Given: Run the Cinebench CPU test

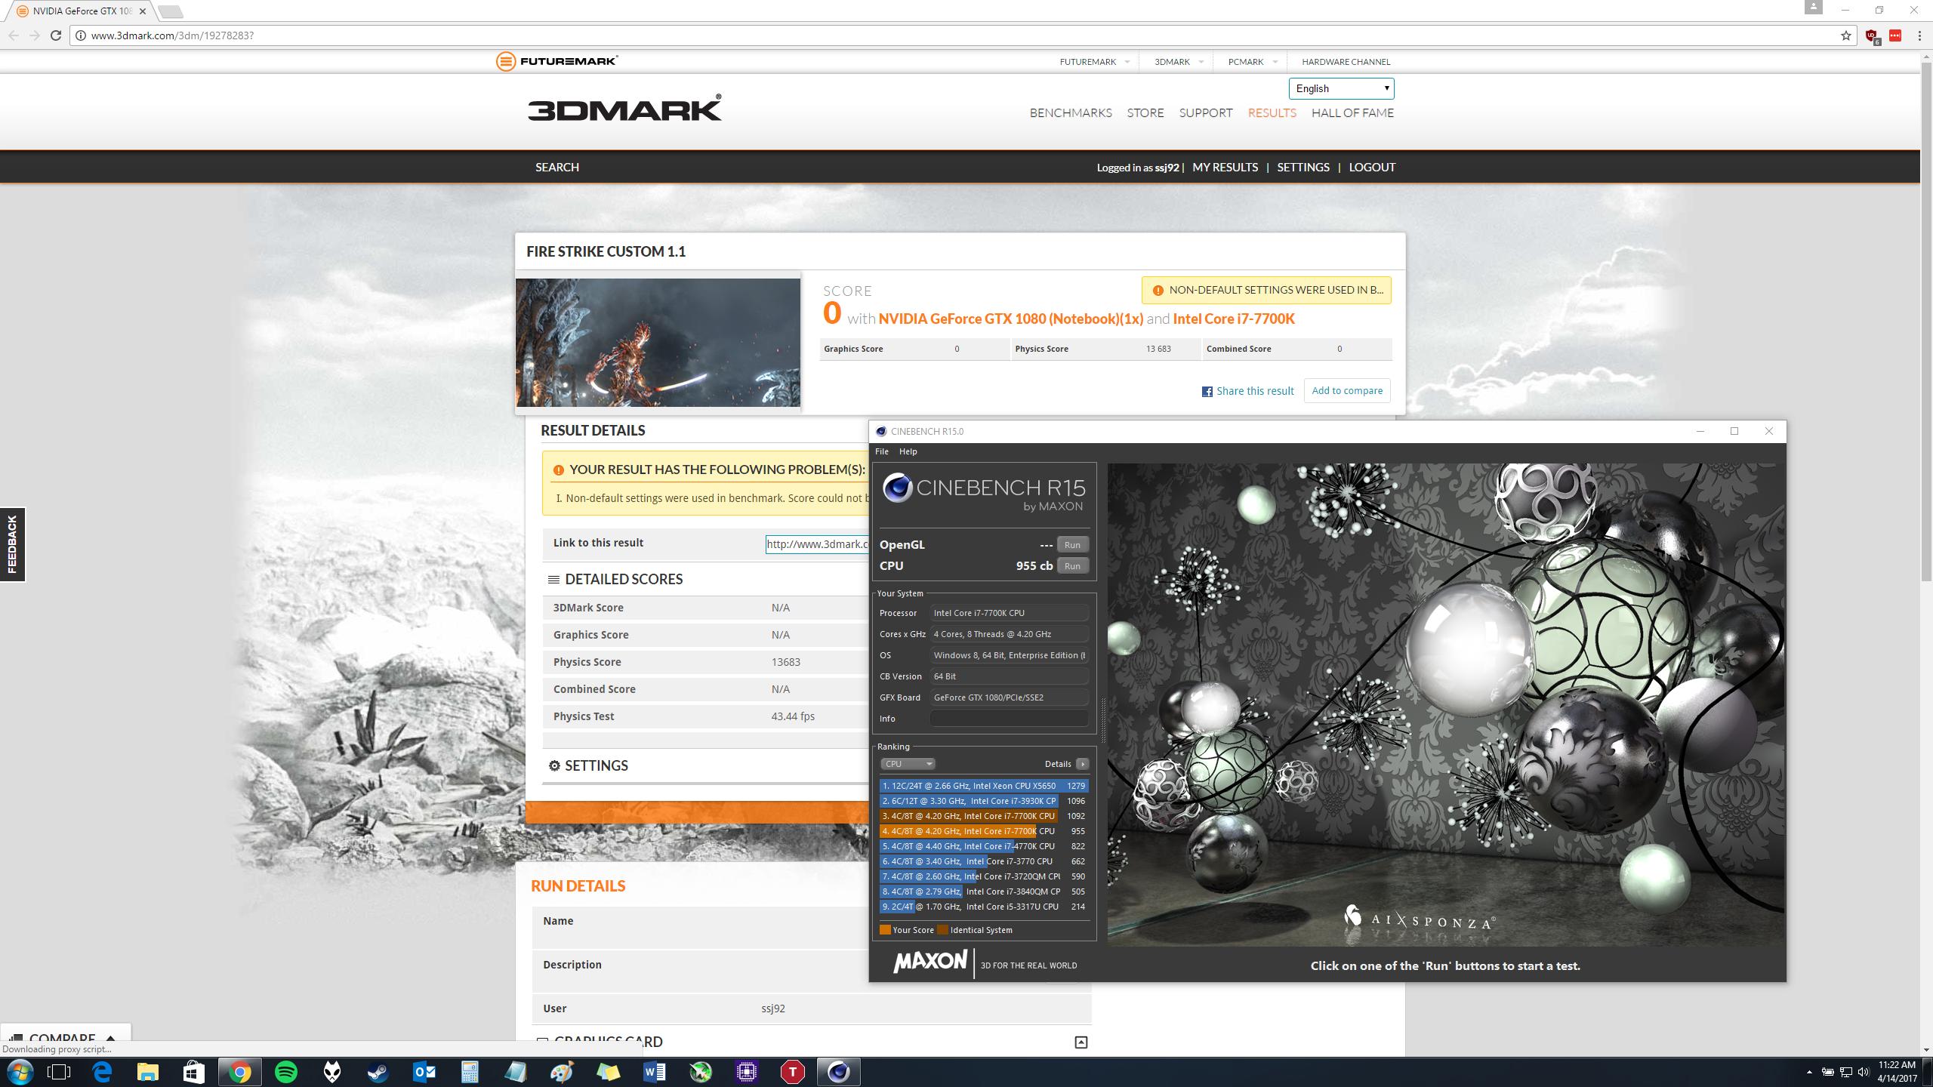Looking at the screenshot, I should click(x=1071, y=565).
